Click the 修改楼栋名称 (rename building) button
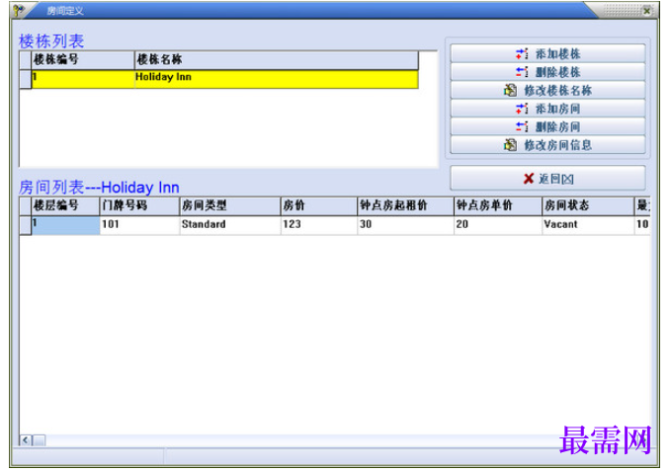 pyautogui.click(x=547, y=90)
